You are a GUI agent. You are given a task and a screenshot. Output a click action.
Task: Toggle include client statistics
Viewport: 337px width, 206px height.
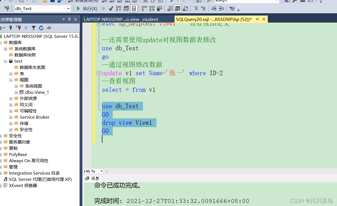point(160,8)
